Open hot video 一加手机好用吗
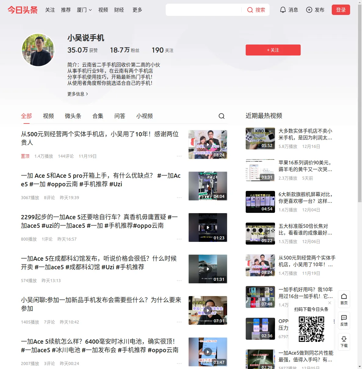The width and height of the screenshot is (362, 369). (x=306, y=293)
